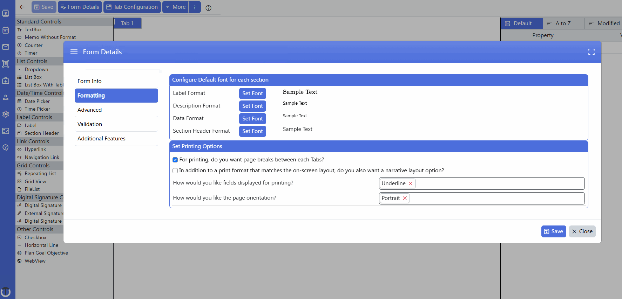The height and width of the screenshot is (299, 622).
Task: Select the Advanced section
Action: tap(116, 110)
